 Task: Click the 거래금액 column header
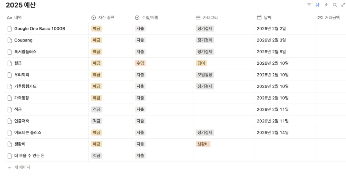pos(332,18)
